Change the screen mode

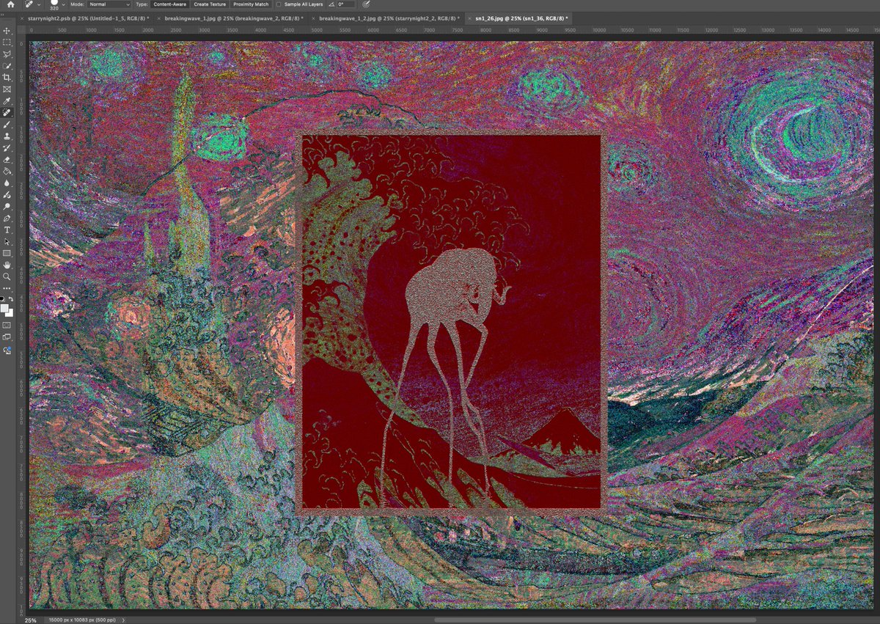(7, 337)
